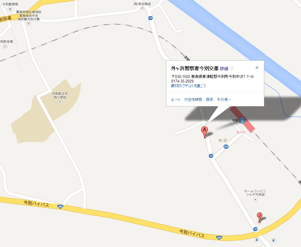The height and width of the screenshot is (247, 301).
Task: Select 付近を検索 nearby search
Action: click(x=193, y=99)
